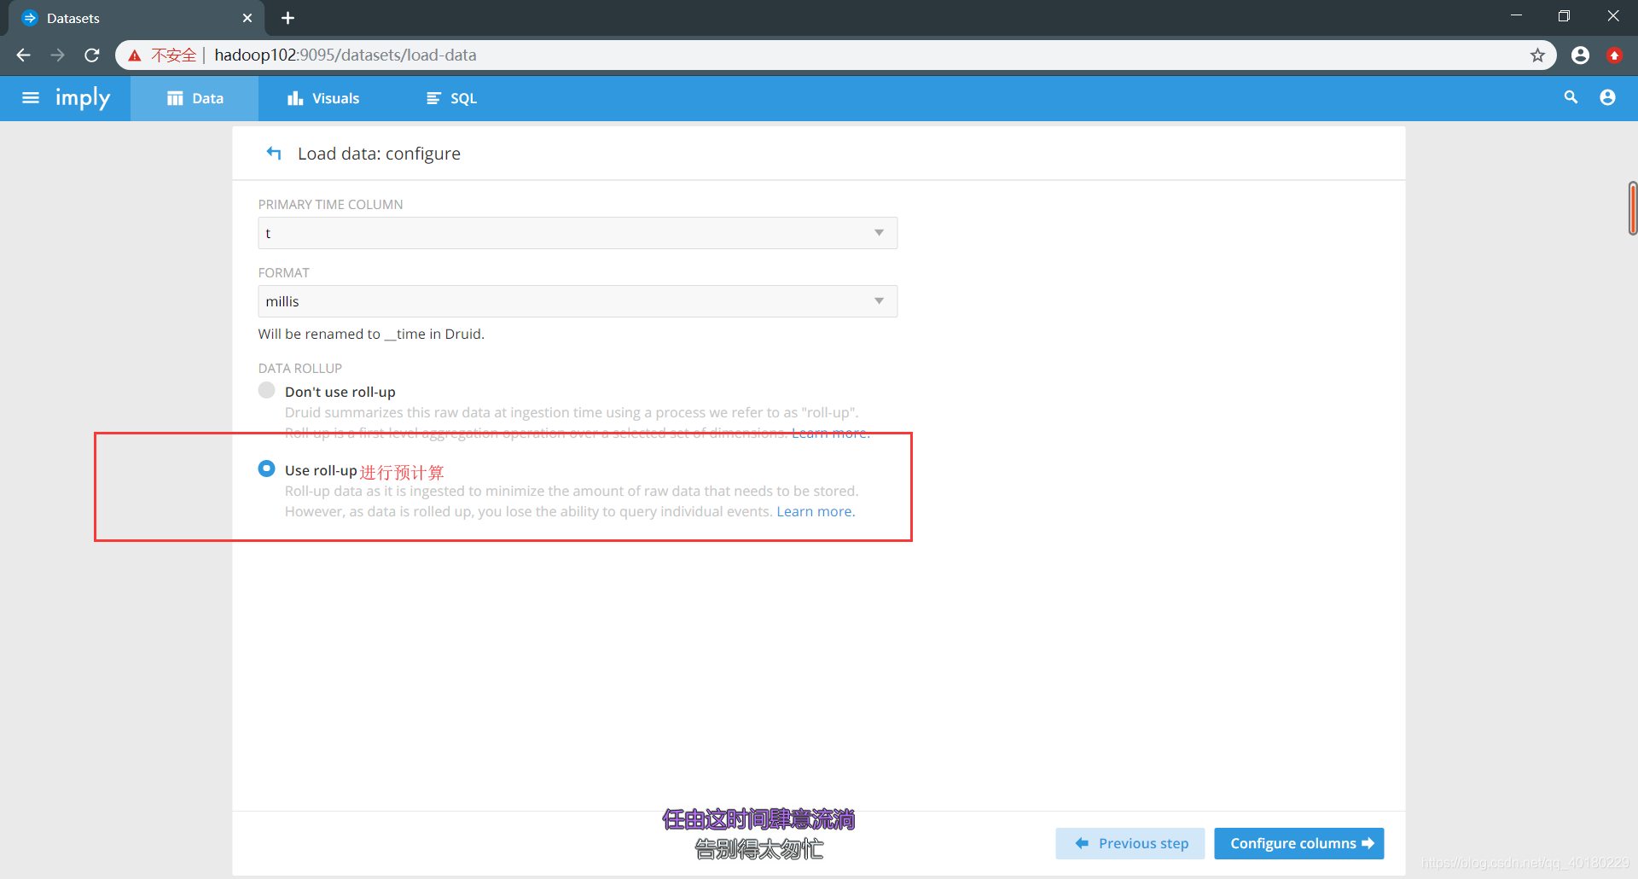This screenshot has width=1638, height=879.
Task: Click the imply logo
Action: click(83, 98)
